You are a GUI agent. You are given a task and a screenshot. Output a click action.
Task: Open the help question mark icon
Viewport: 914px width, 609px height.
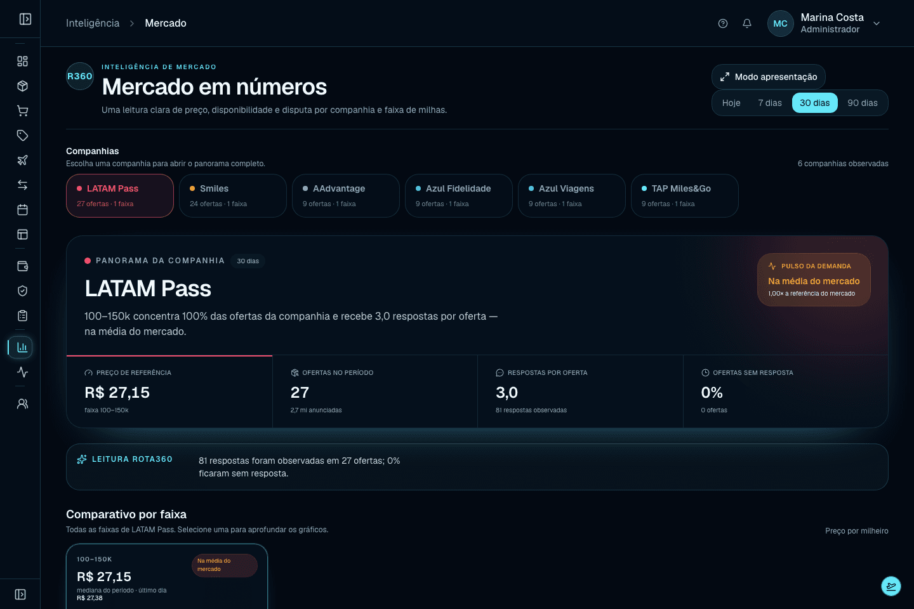coord(723,23)
